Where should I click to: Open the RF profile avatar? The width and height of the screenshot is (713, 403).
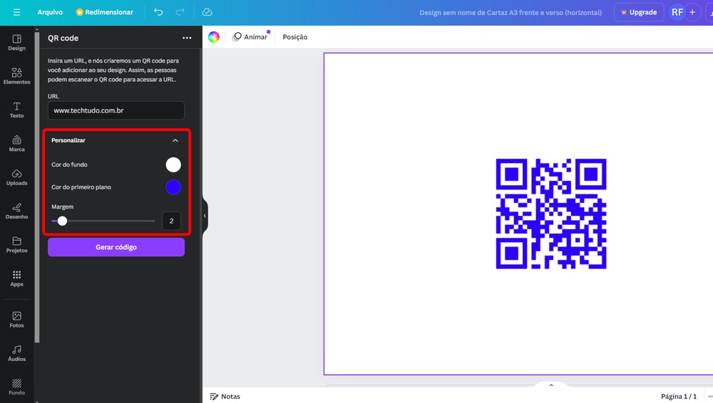(x=677, y=12)
